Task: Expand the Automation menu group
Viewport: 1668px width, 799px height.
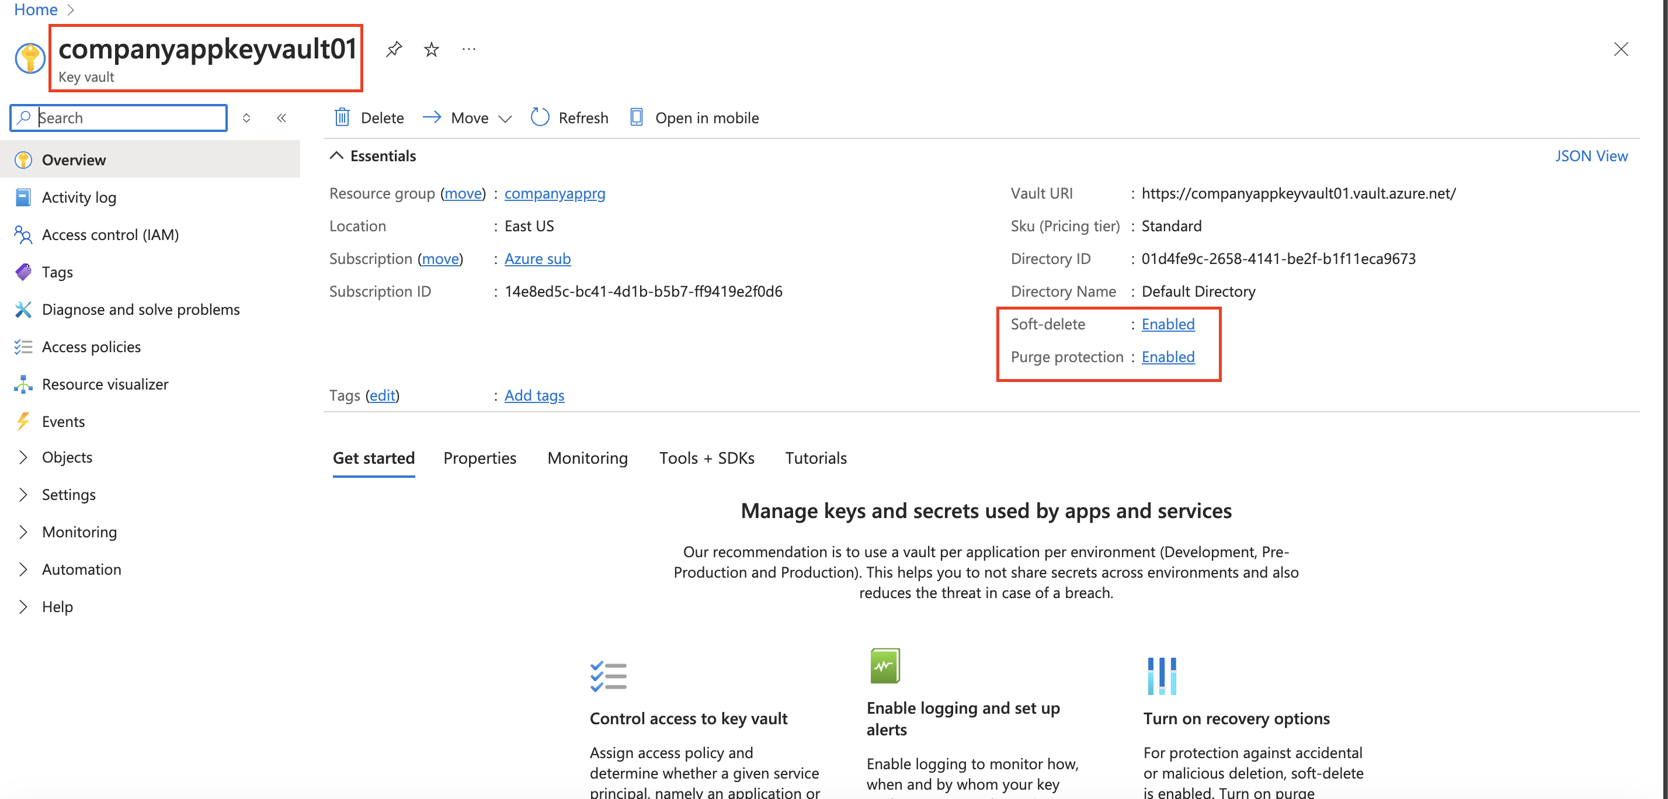Action: [x=23, y=570]
